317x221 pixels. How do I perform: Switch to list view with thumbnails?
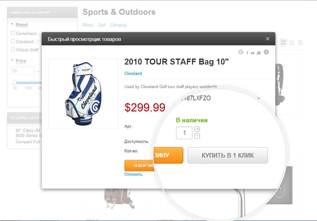292,42
